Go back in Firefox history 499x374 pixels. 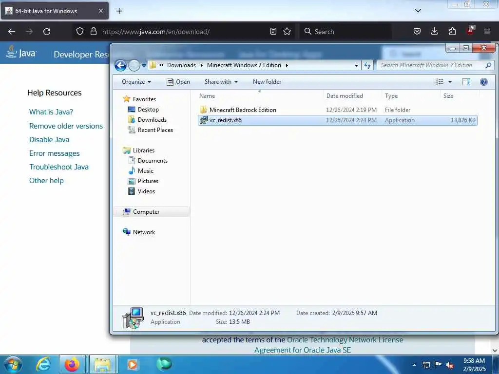12,32
